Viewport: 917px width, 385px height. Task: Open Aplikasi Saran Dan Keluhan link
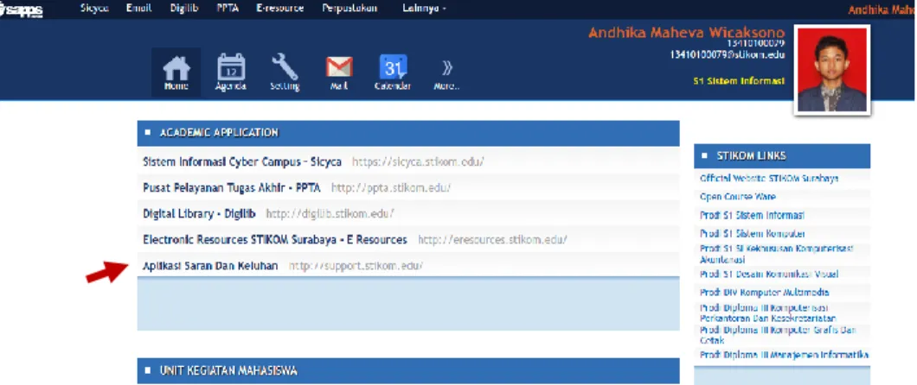point(210,266)
